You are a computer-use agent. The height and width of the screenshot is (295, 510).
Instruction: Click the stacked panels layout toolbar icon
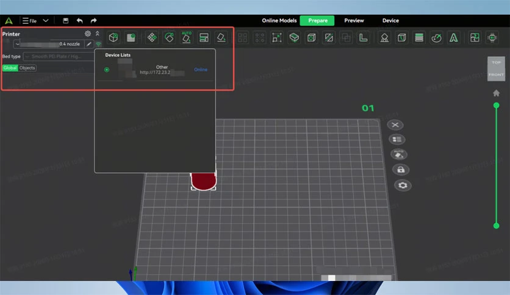[204, 38]
